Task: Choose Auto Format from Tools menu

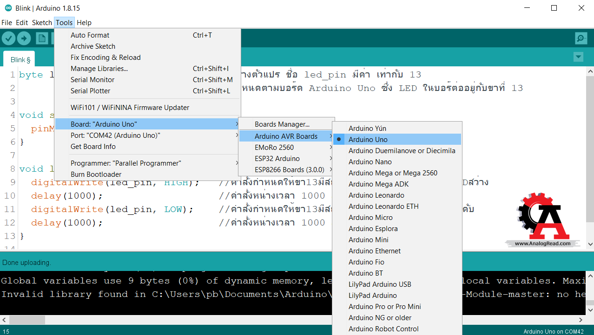Action: [x=148, y=35]
